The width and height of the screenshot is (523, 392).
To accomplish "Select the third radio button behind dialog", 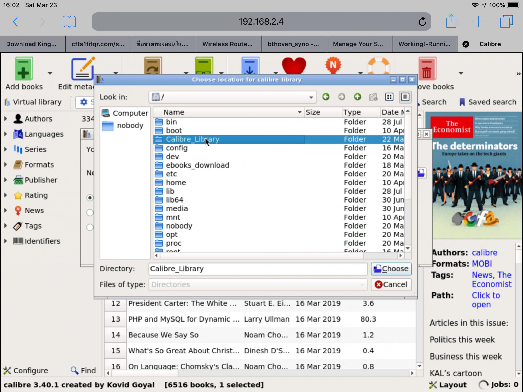I will point(90,227).
